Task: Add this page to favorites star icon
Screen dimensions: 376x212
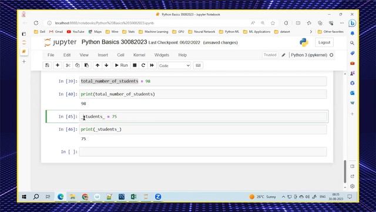Action: coord(273,23)
